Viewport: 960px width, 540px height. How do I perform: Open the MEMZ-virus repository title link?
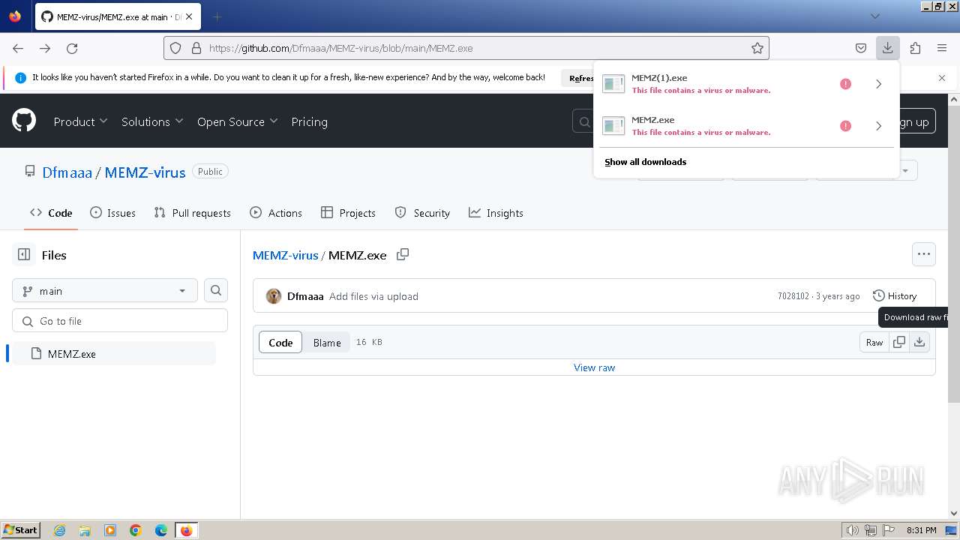145,172
